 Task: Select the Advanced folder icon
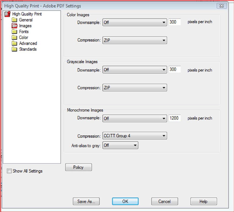15,44
